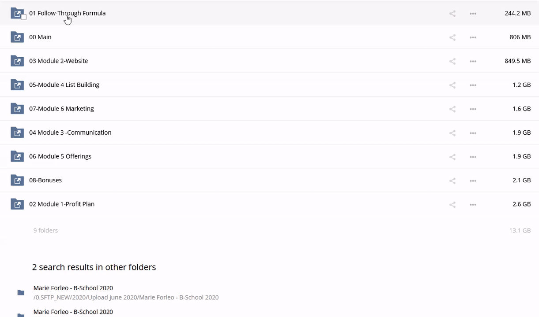Share the 02 Module 1-Profit Plan folder
539x317 pixels.
pos(452,204)
